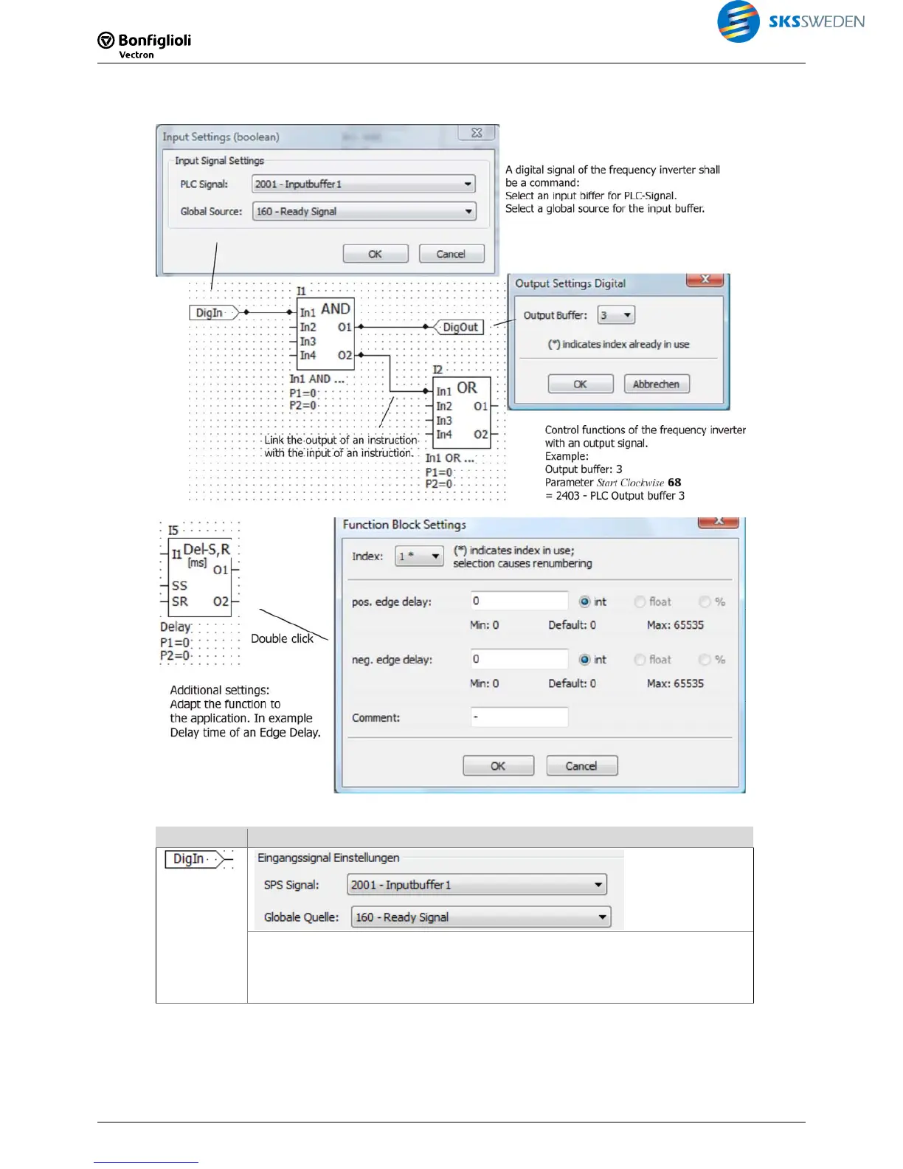Click the 'In1 AND ...' label under I1
The width and height of the screenshot is (903, 1169).
click(x=317, y=379)
